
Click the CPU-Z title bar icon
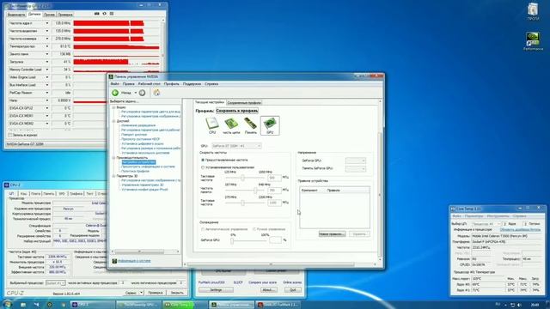coord(7,185)
